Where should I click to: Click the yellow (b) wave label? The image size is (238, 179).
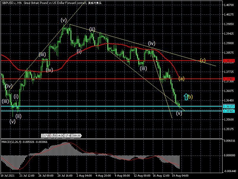190,97
